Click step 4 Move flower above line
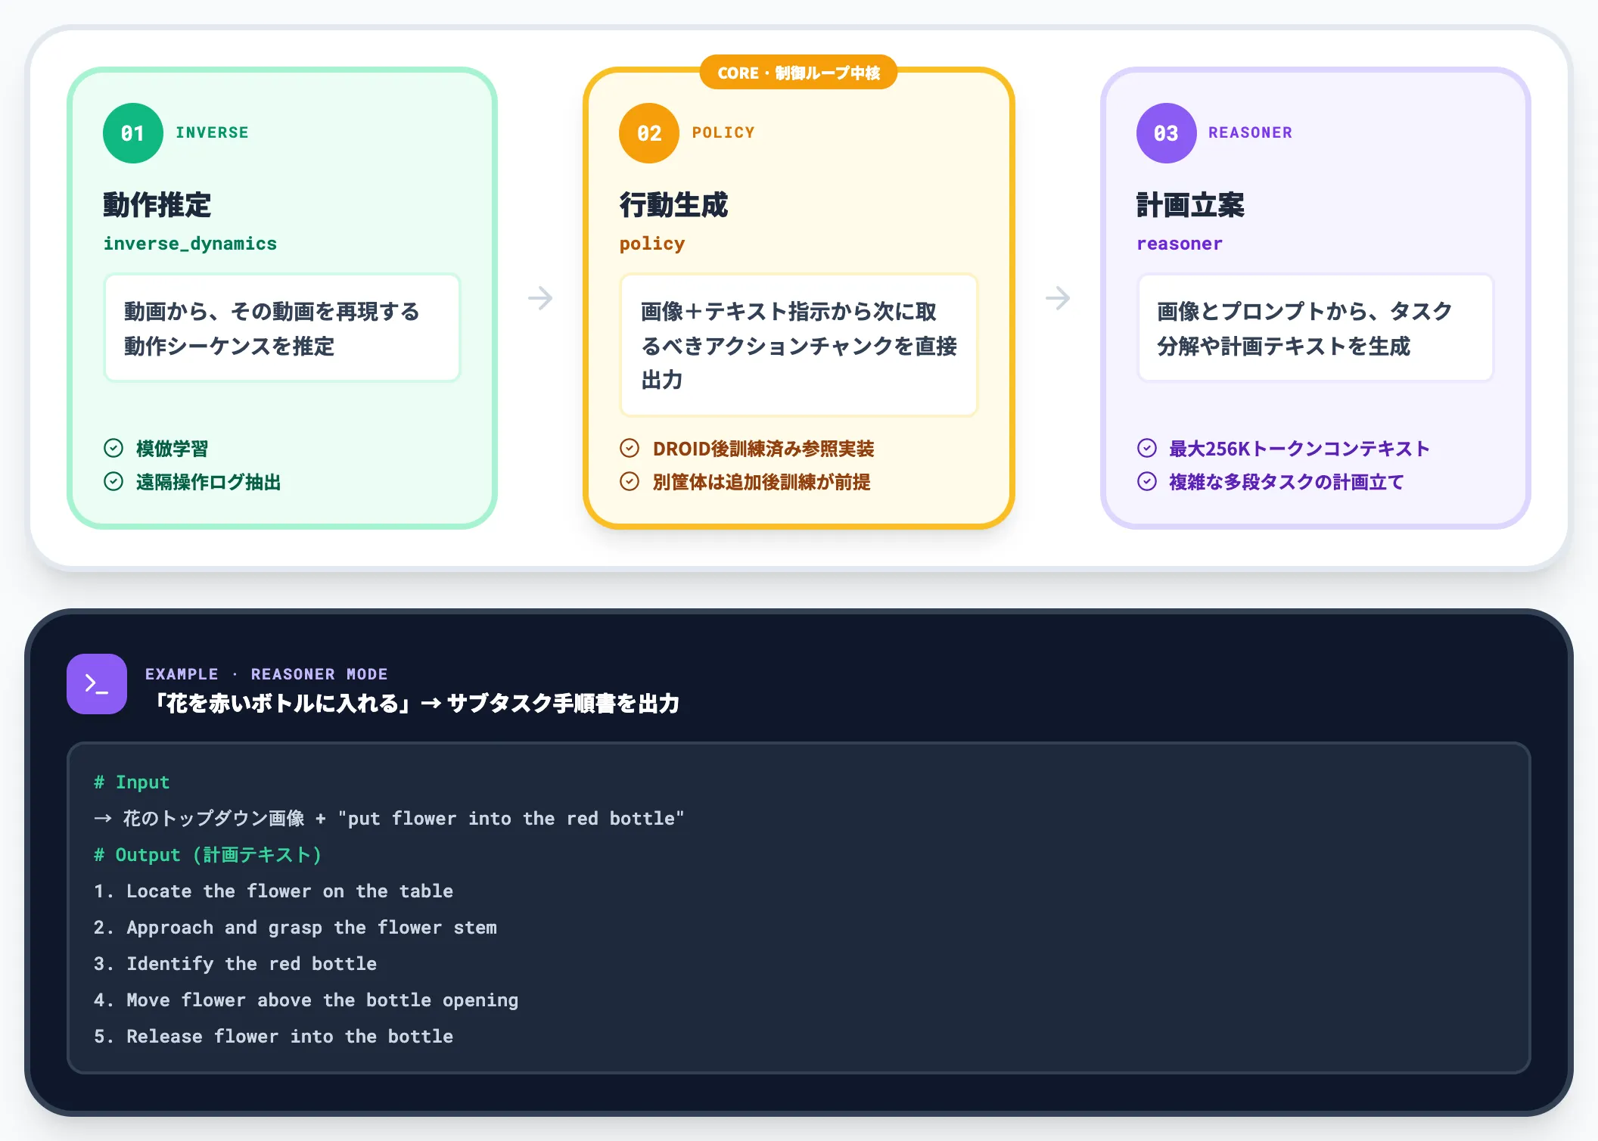This screenshot has width=1598, height=1141. 306,1000
